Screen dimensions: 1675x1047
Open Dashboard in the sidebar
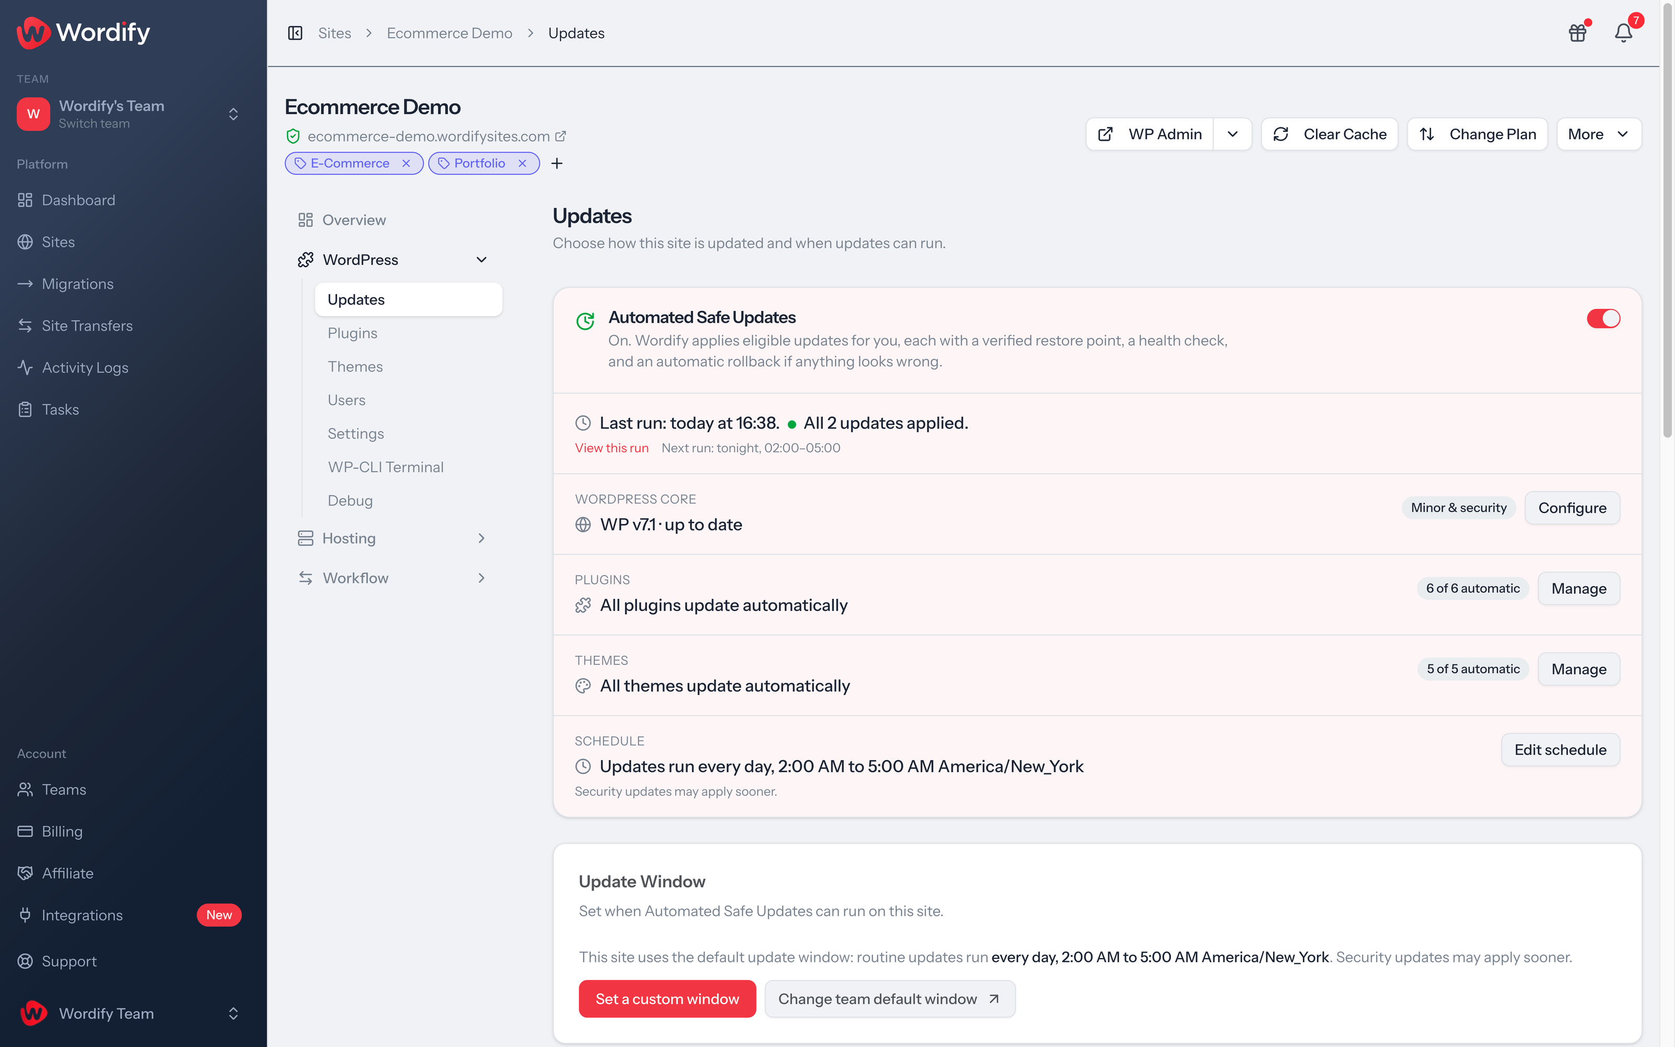(133, 200)
